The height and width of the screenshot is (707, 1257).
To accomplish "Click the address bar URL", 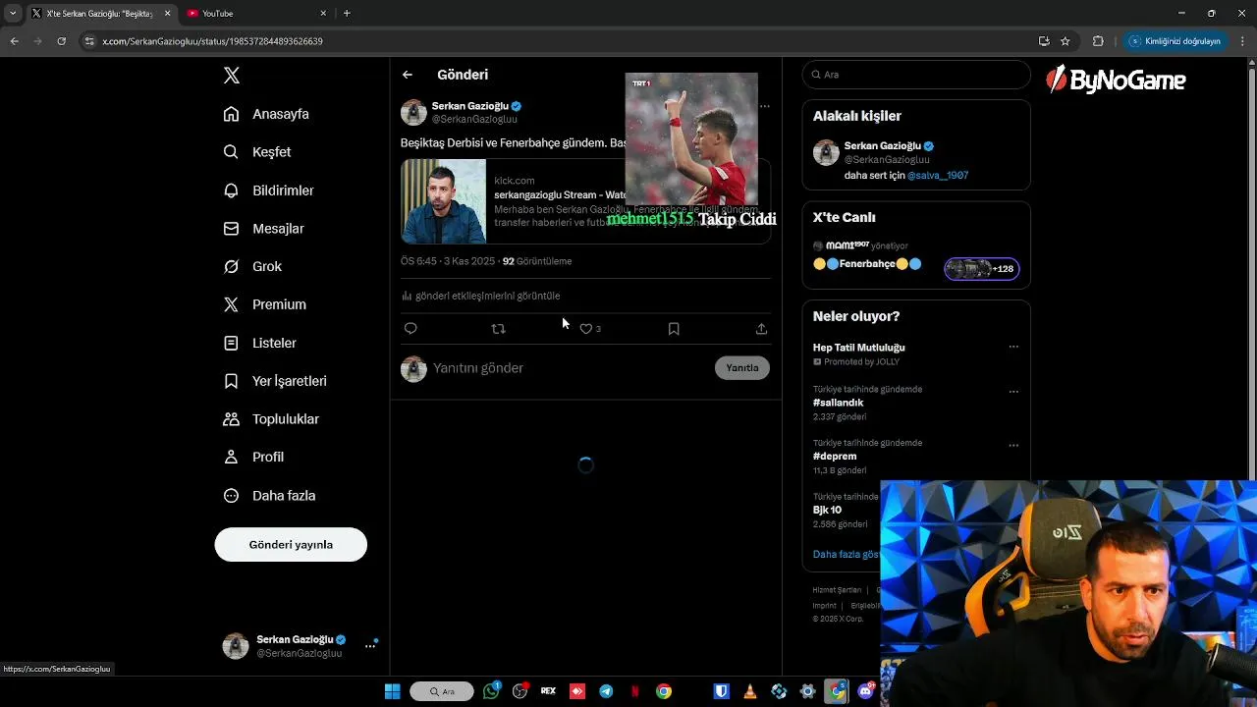I will (x=212, y=41).
